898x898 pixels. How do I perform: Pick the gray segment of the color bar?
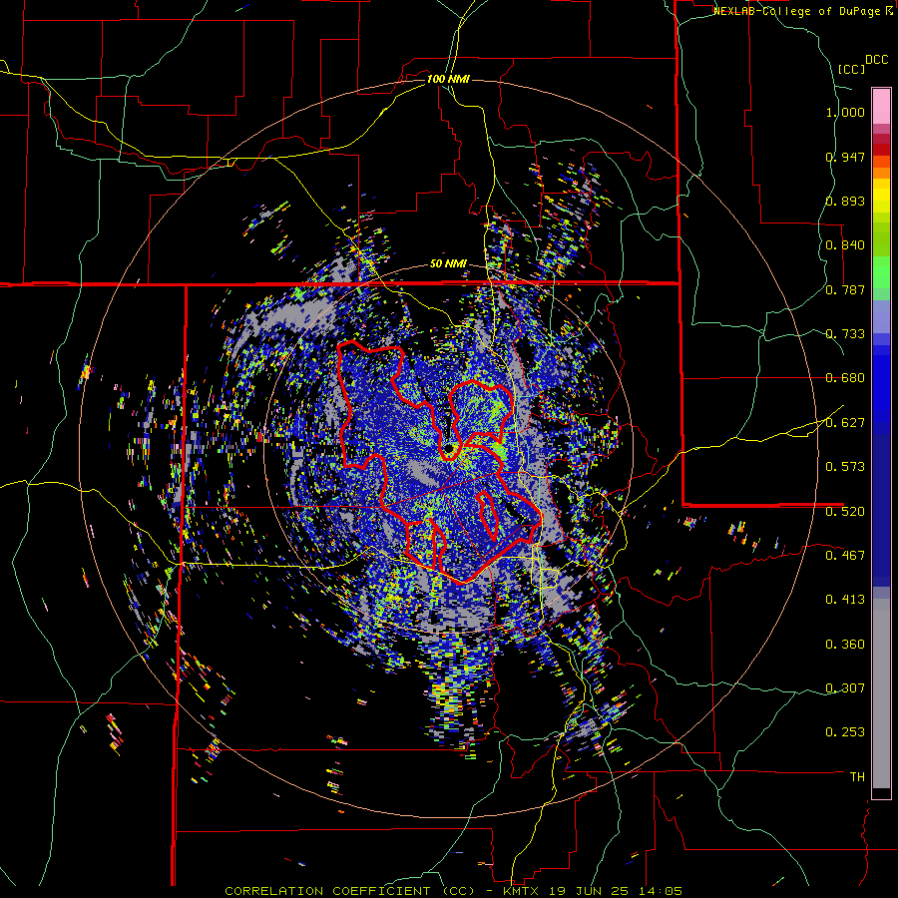click(881, 693)
